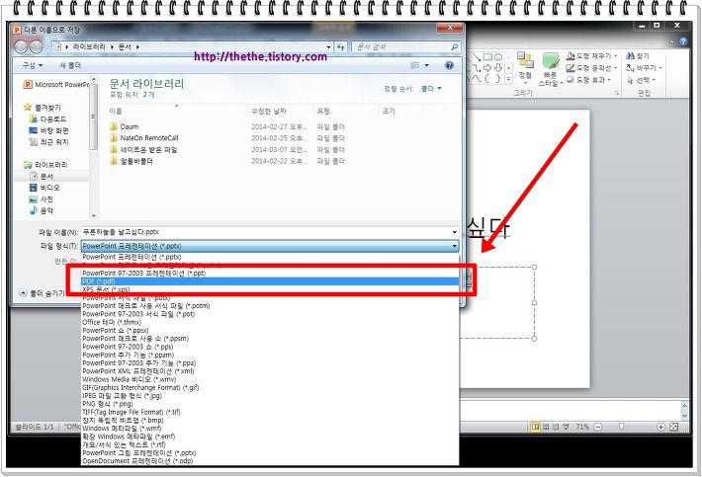Pick the down block arrow shape

[x=498, y=68]
